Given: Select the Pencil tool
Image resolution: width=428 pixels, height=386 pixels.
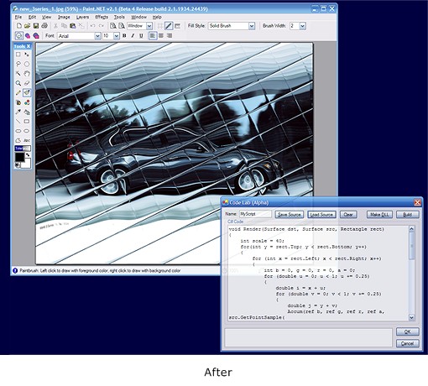Looking at the screenshot, I should click(18, 92).
